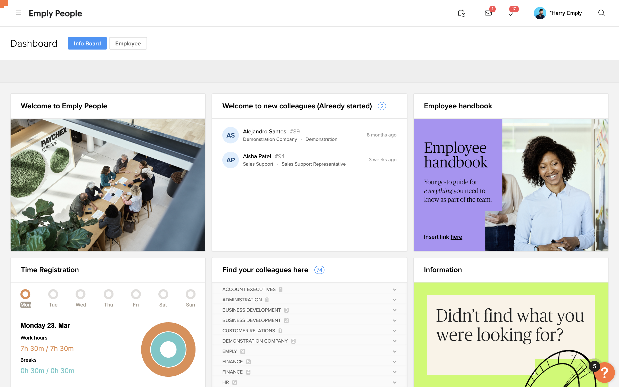This screenshot has height=387, width=619.
Task: Select the Fri day radio circle
Action: tap(136, 294)
